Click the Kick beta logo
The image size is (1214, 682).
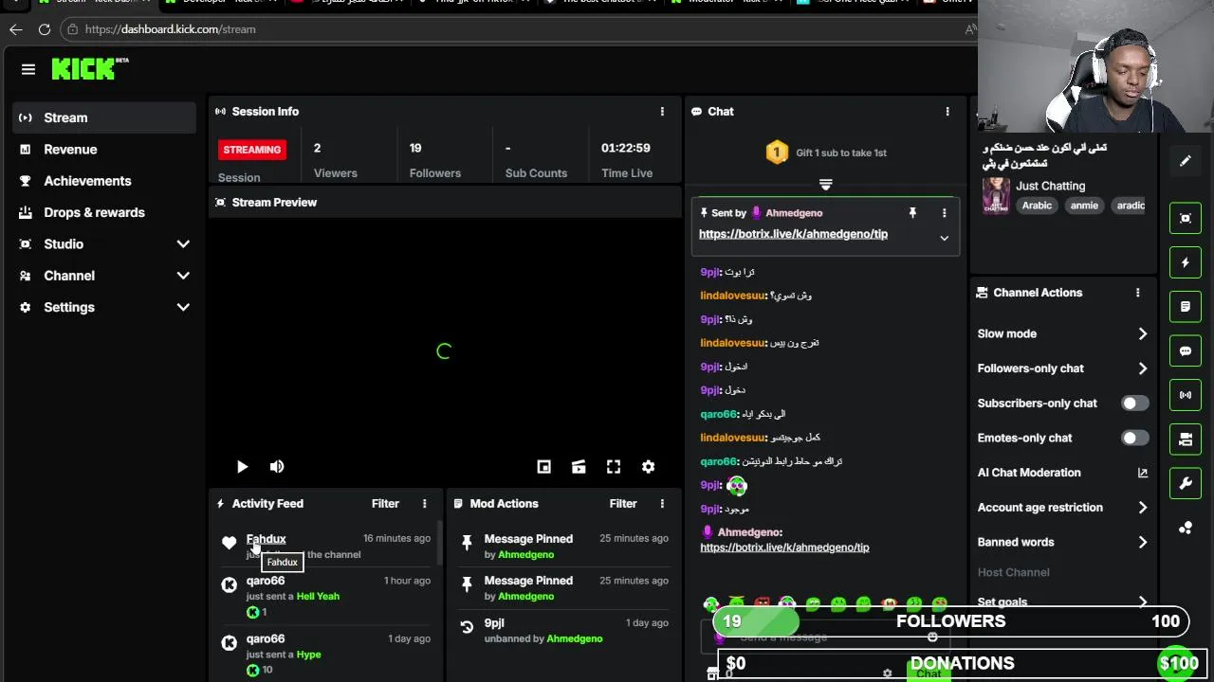pos(90,68)
